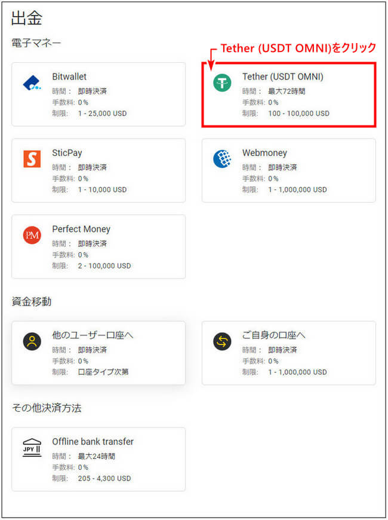Click the JPY bank building icon
Image resolution: width=388 pixels, height=520 pixels.
point(32,448)
